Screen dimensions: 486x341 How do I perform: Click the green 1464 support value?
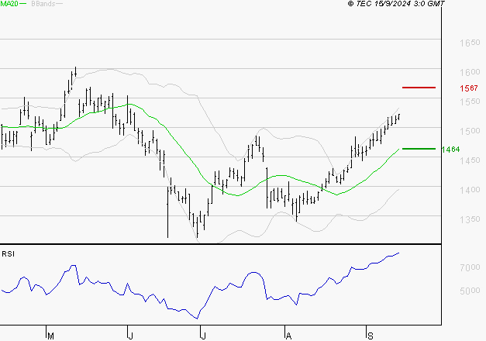[450, 150]
